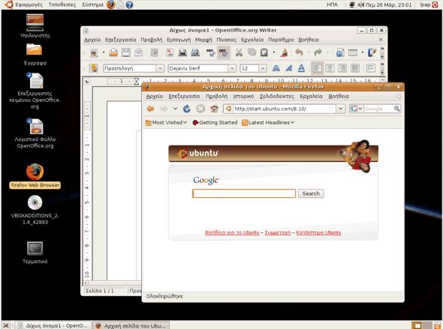
Task: Click the Copy icon in Writer toolbar
Action: (x=252, y=52)
